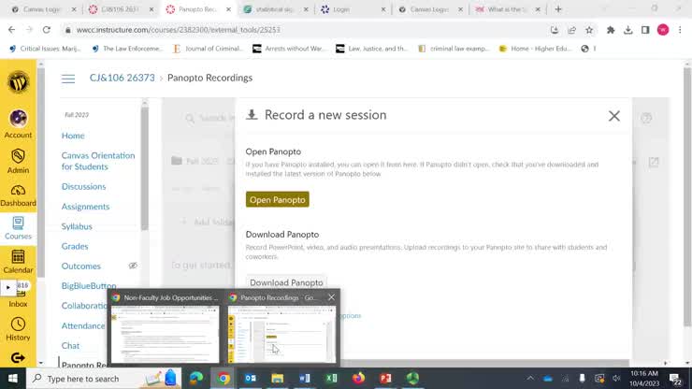Toggle Outcomes hidden eye icon

[x=133, y=266]
